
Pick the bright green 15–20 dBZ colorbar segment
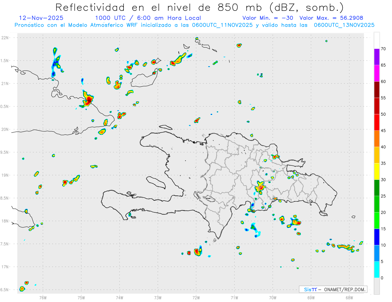[377, 221]
